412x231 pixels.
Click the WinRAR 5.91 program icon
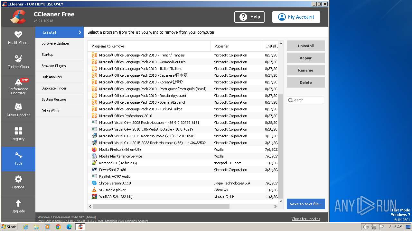[x=94, y=197]
